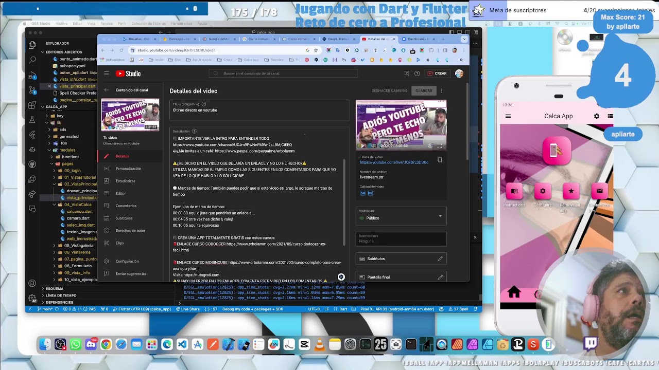
Task: Open the YouTube Studio hamburger menu
Action: click(107, 73)
